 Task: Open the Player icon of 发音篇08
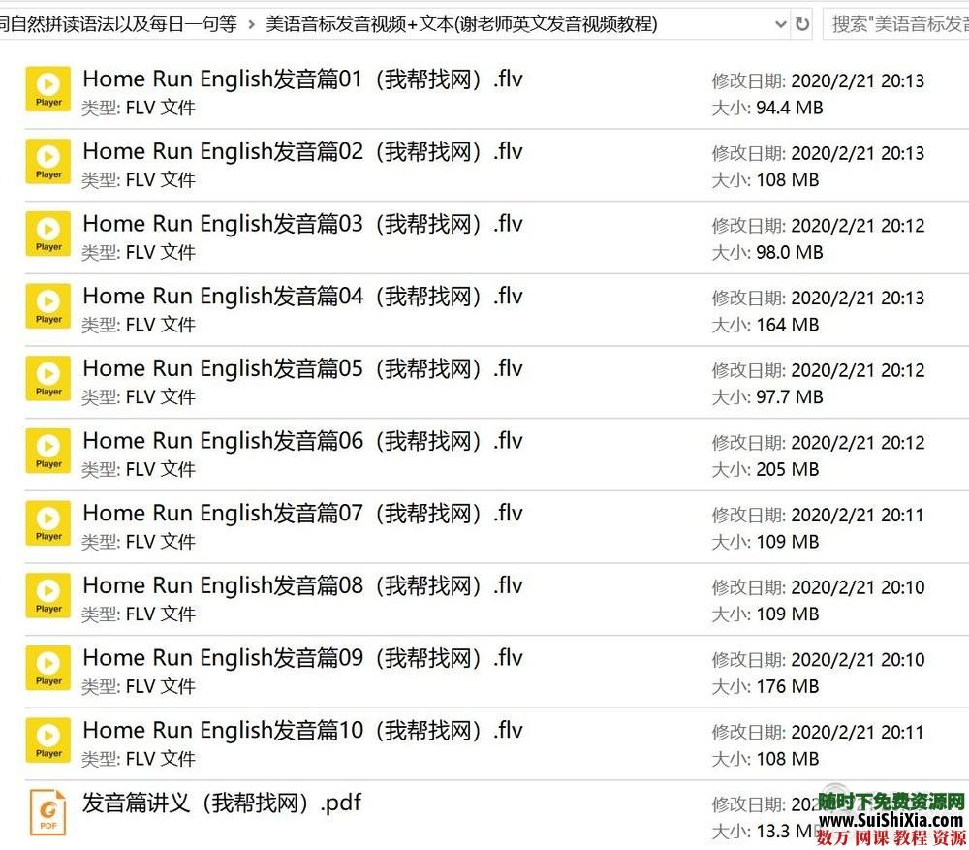pyautogui.click(x=47, y=595)
